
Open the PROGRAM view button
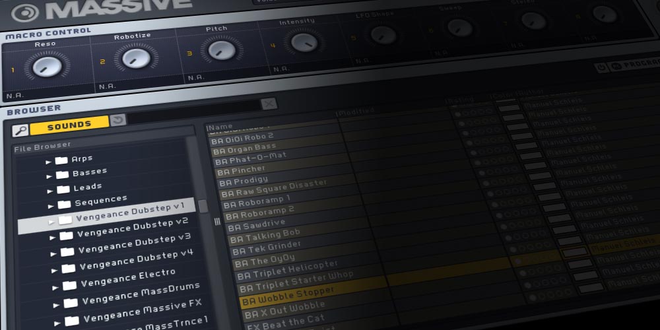pos(635,65)
